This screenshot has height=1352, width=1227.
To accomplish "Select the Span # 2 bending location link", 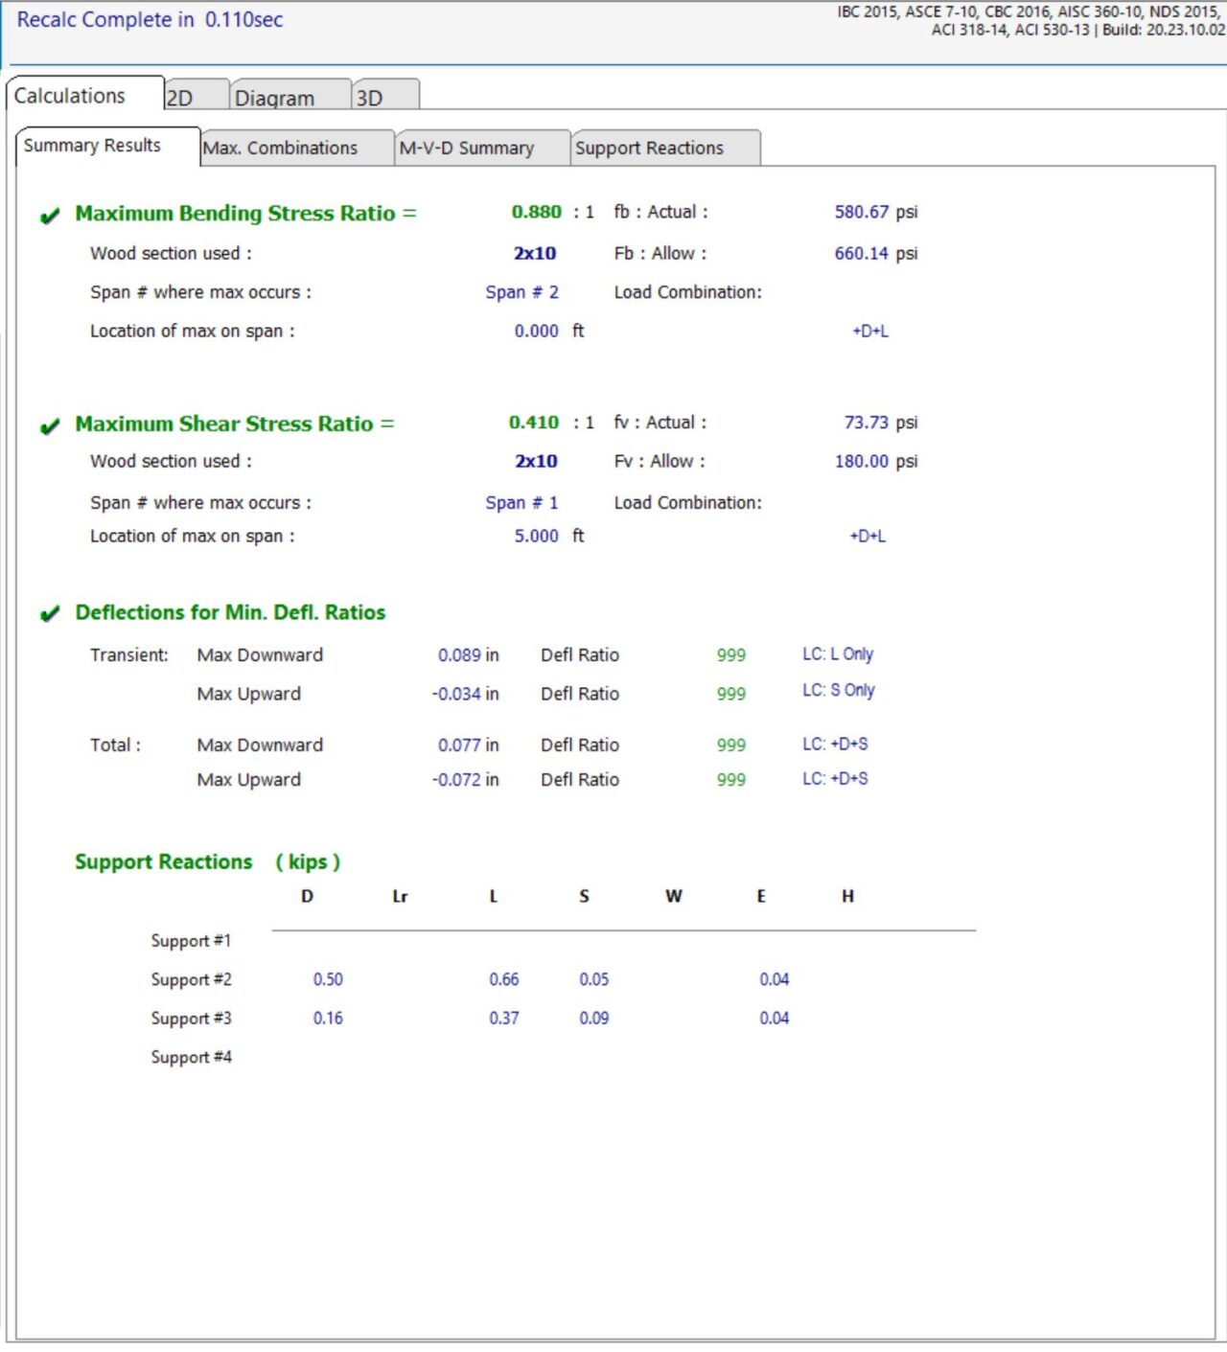I will click(x=522, y=291).
